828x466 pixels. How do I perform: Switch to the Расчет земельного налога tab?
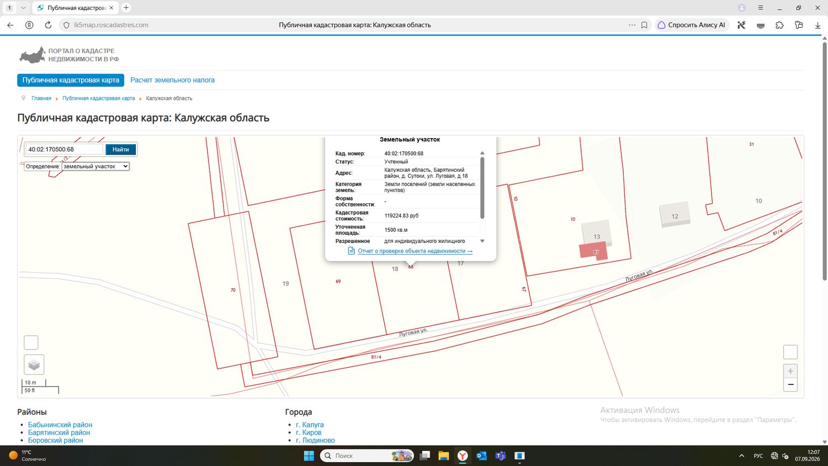pyautogui.click(x=172, y=80)
